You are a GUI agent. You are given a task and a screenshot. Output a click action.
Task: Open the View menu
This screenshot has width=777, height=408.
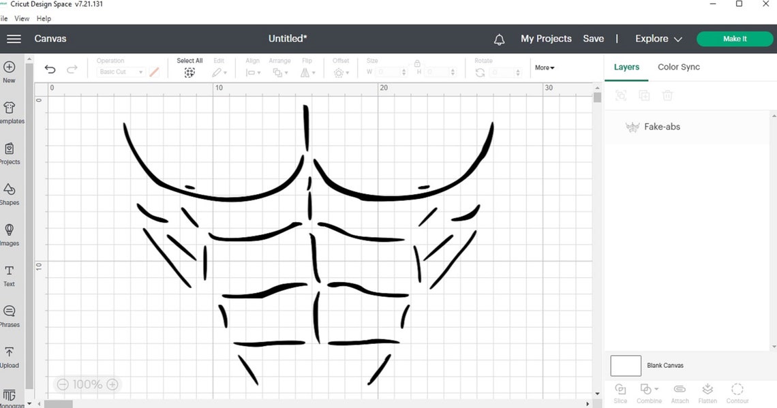22,18
